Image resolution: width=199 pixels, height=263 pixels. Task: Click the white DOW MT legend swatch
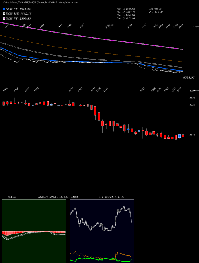click(x=4, y=14)
